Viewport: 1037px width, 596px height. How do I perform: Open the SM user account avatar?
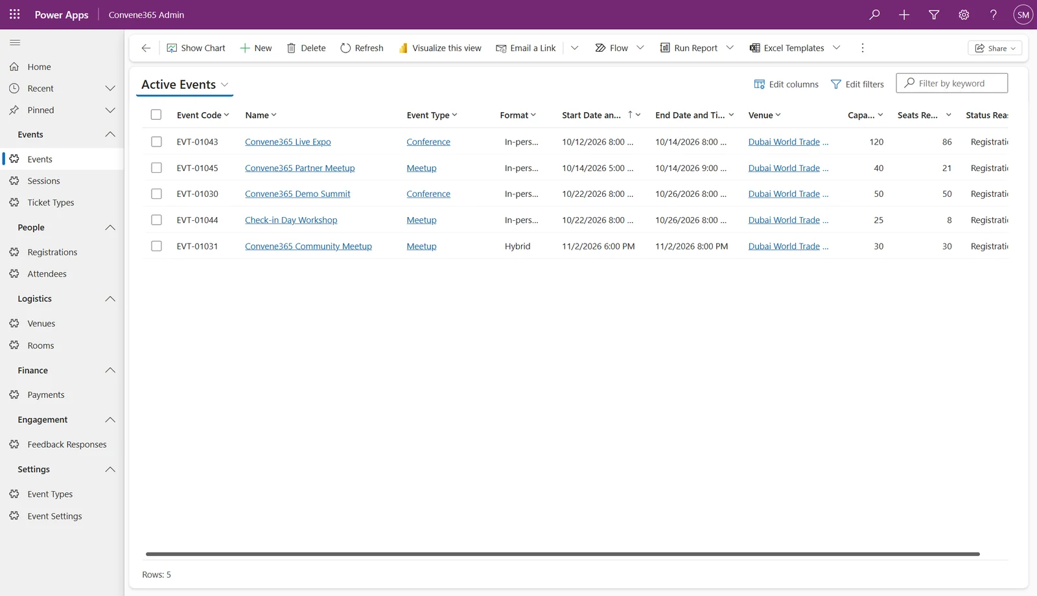[x=1023, y=14]
